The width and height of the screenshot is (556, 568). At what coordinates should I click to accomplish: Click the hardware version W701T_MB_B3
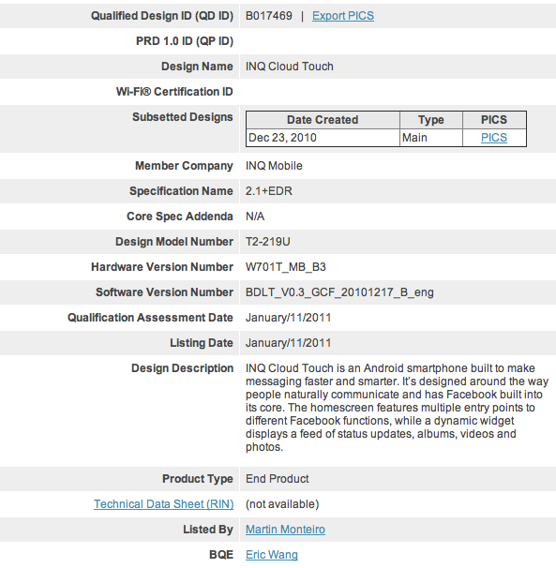[286, 267]
